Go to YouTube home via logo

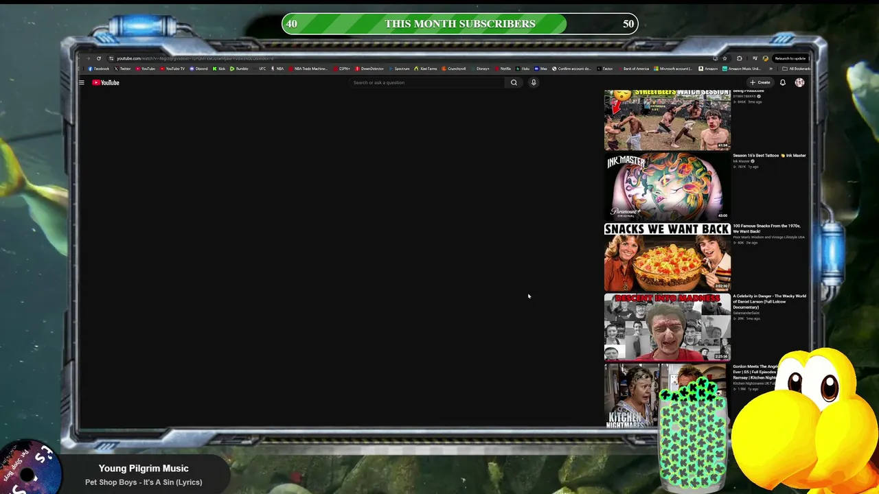pos(106,82)
